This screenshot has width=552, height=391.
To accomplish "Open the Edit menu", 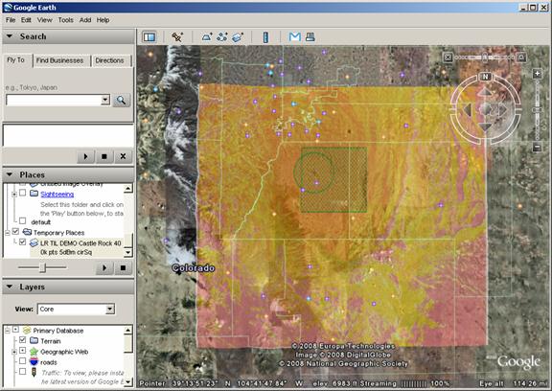I will (x=26, y=20).
